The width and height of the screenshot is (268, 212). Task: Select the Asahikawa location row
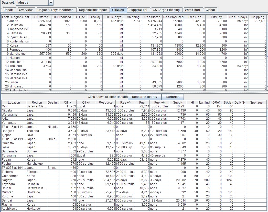tap(134, 209)
